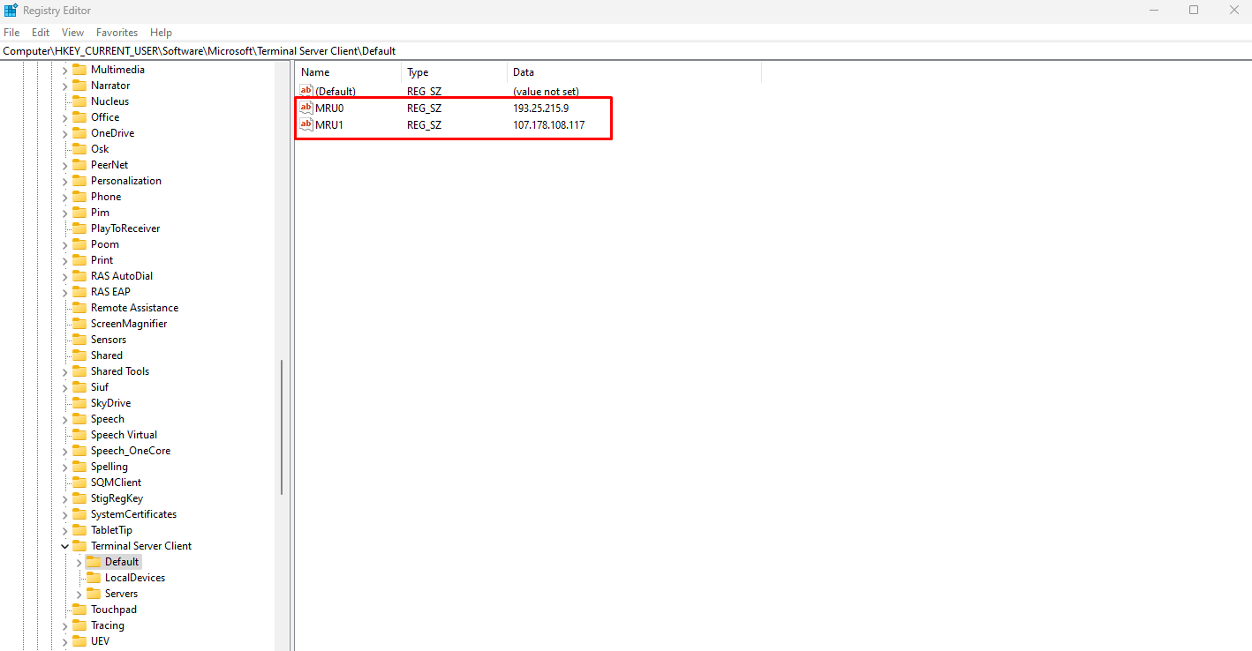Screen dimensions: 1252x651
Task: Expand the Default subkey chevron
Action: click(x=79, y=562)
